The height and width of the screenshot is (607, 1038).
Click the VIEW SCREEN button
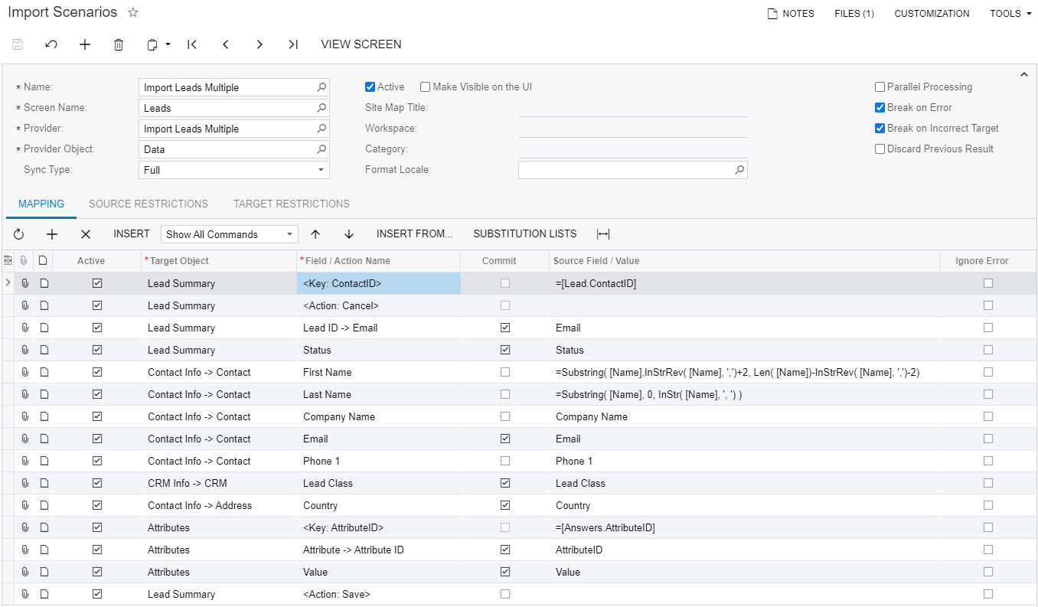click(x=361, y=44)
